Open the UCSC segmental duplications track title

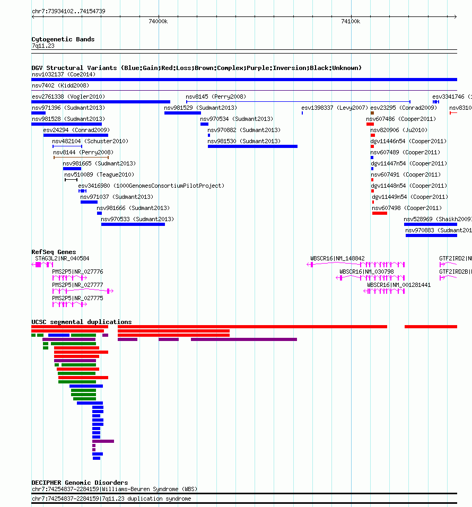click(x=82, y=322)
